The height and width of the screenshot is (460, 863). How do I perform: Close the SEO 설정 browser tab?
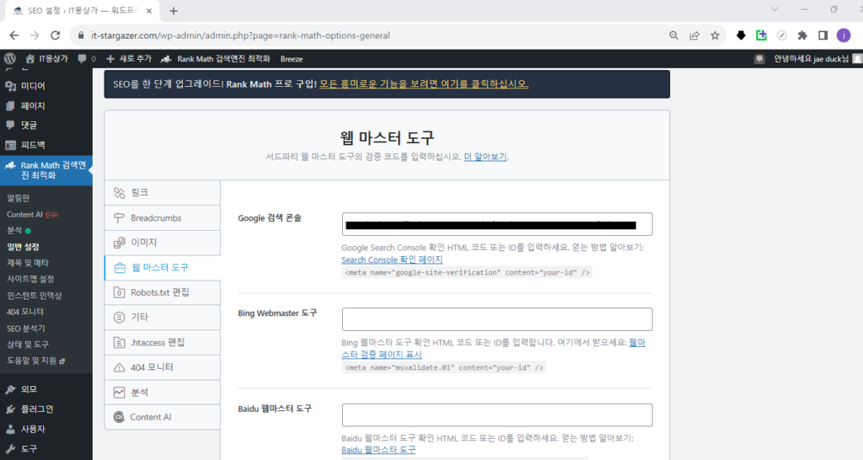[x=149, y=11]
